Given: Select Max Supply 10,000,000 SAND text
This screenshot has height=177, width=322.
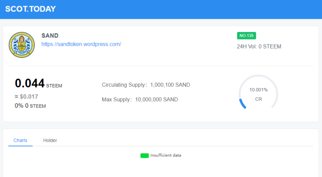Looking at the screenshot, I should (140, 100).
